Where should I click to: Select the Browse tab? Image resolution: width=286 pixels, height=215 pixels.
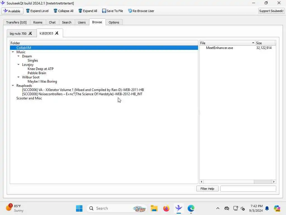(97, 22)
